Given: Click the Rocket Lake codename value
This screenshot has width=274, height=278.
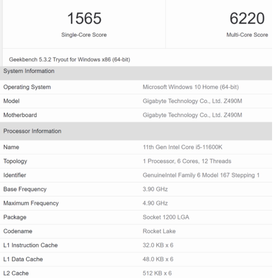Looking at the screenshot, I should coord(159,231).
